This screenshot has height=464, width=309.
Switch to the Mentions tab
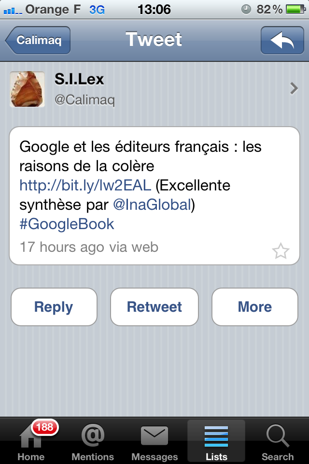coord(93,442)
